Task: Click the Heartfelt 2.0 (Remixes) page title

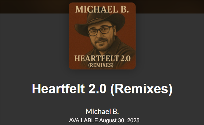Action: (102, 89)
